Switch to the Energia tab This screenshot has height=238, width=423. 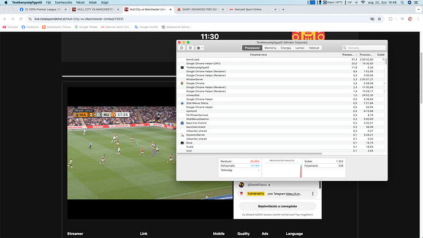coord(286,48)
